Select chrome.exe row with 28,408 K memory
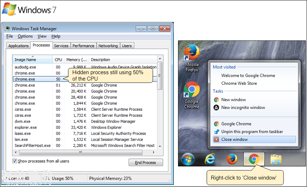 click(x=85, y=98)
